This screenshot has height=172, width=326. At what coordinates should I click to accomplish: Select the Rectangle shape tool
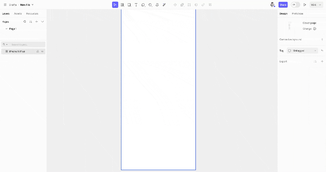[x=129, y=5]
